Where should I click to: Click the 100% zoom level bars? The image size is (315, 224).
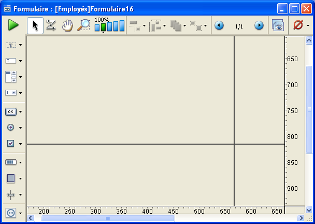click(109, 26)
